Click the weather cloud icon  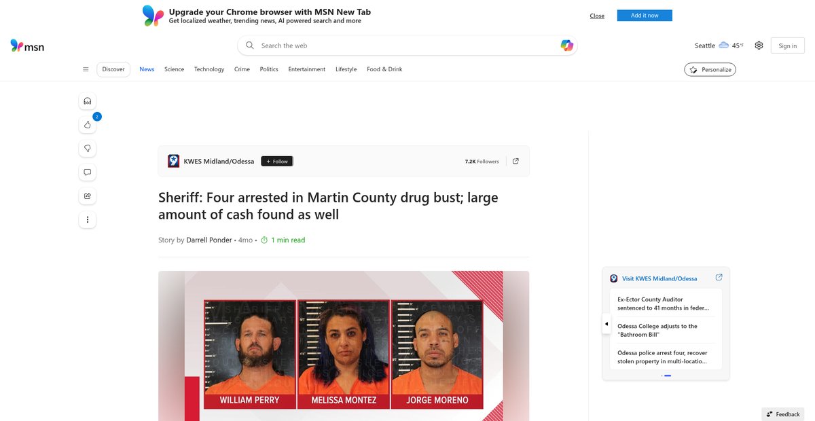click(724, 45)
